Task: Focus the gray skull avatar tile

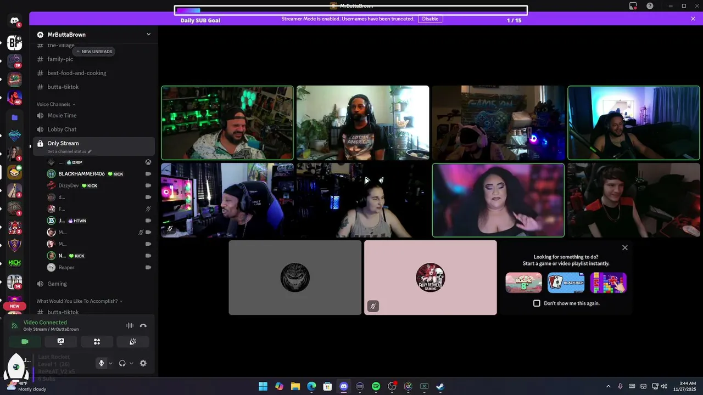Action: click(x=295, y=278)
